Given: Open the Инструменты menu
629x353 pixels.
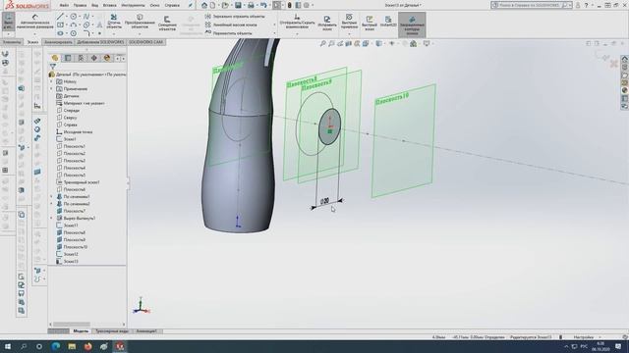Looking at the screenshot, I should (133, 5).
